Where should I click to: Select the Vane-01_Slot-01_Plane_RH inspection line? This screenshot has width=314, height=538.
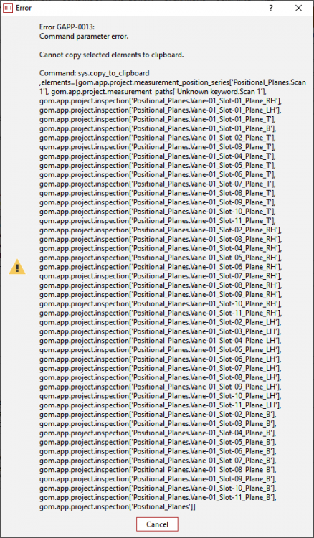tap(161, 101)
